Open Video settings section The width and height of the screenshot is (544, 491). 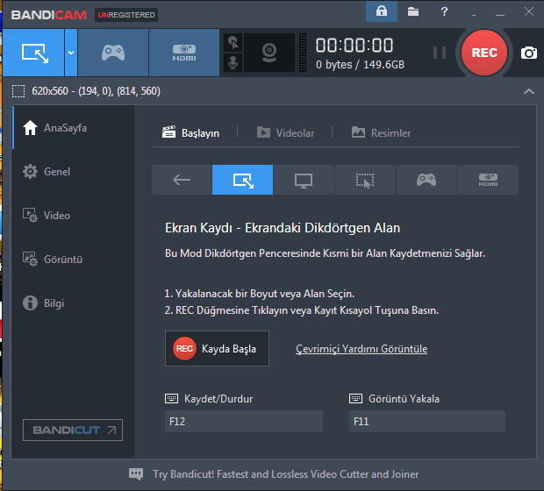point(73,216)
